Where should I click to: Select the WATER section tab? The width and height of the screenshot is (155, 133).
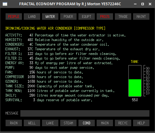(x=50, y=16)
